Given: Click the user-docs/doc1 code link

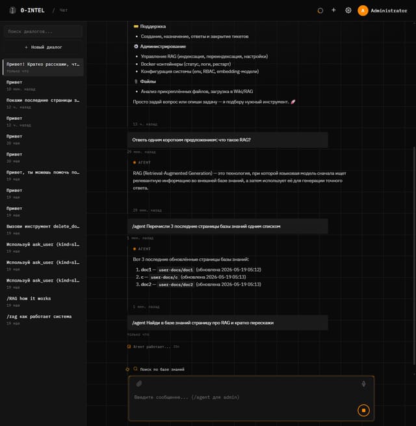Looking at the screenshot, I should (x=175, y=270).
